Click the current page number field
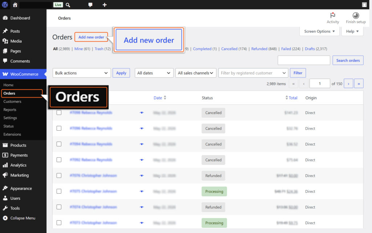This screenshot has width=372, height=233. (x=320, y=84)
